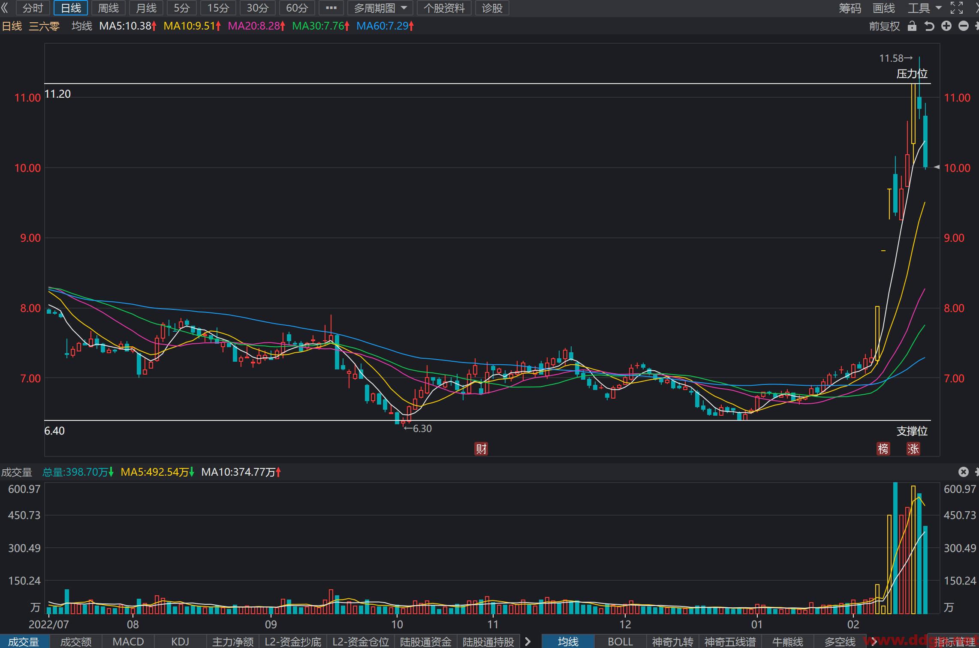Toggle the chart lock icon
Viewport: 979px width, 648px height.
coord(912,26)
